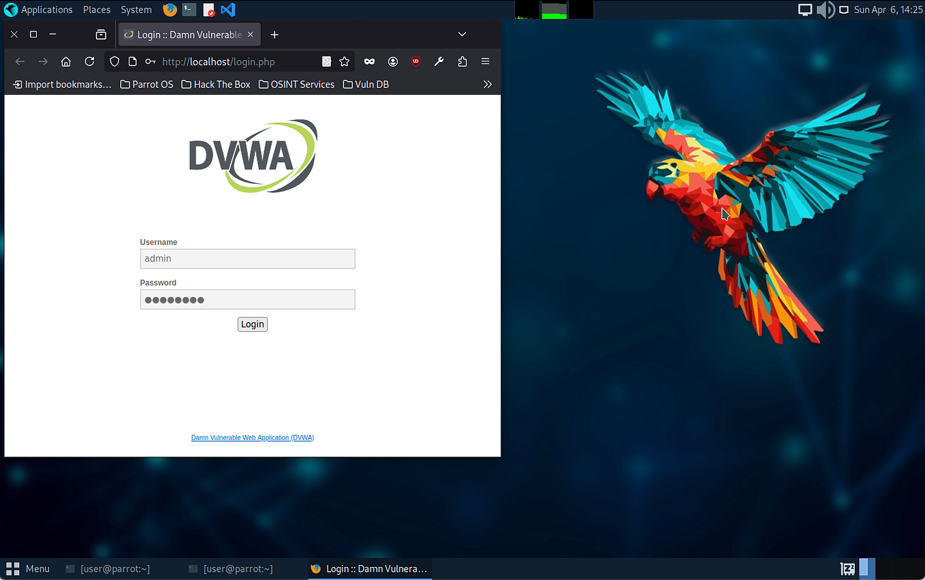The width and height of the screenshot is (925, 580).
Task: Submit the form with the Login button
Action: point(253,324)
